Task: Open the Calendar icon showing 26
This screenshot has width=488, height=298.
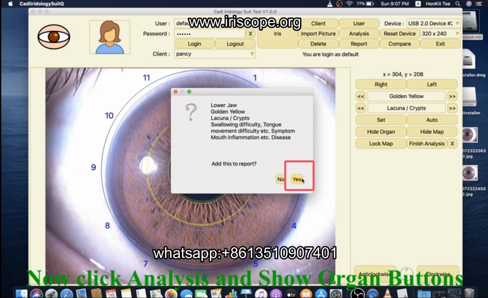Action: (x=111, y=293)
